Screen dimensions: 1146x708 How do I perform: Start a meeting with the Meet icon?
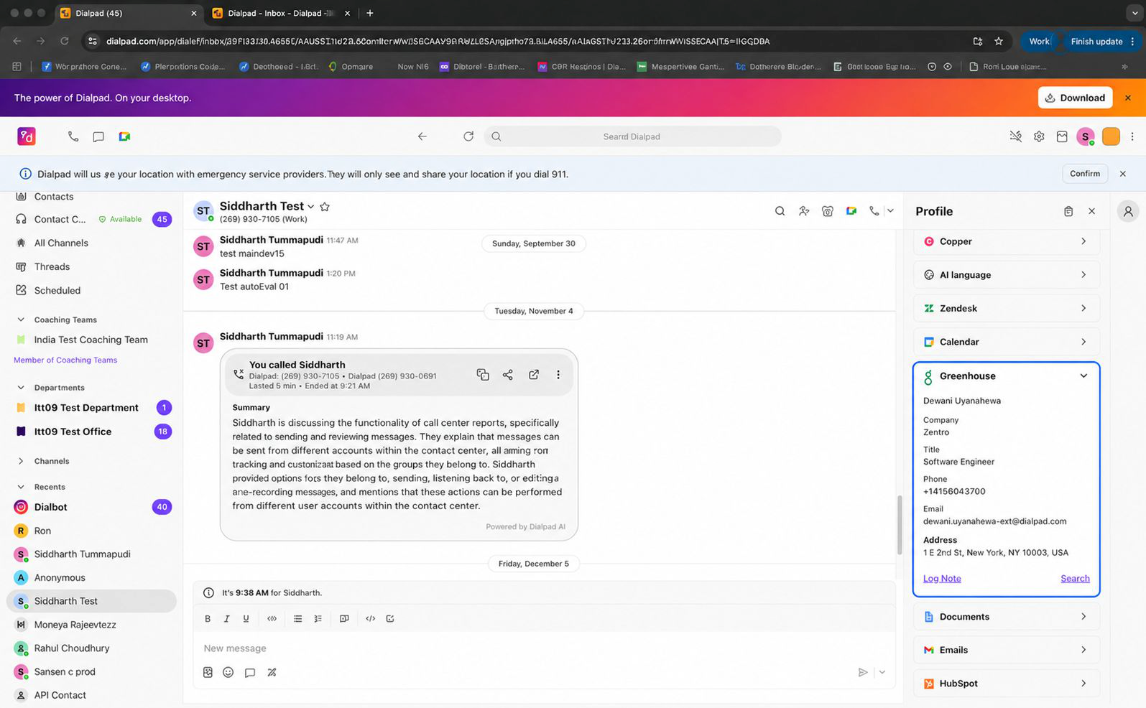[124, 136]
